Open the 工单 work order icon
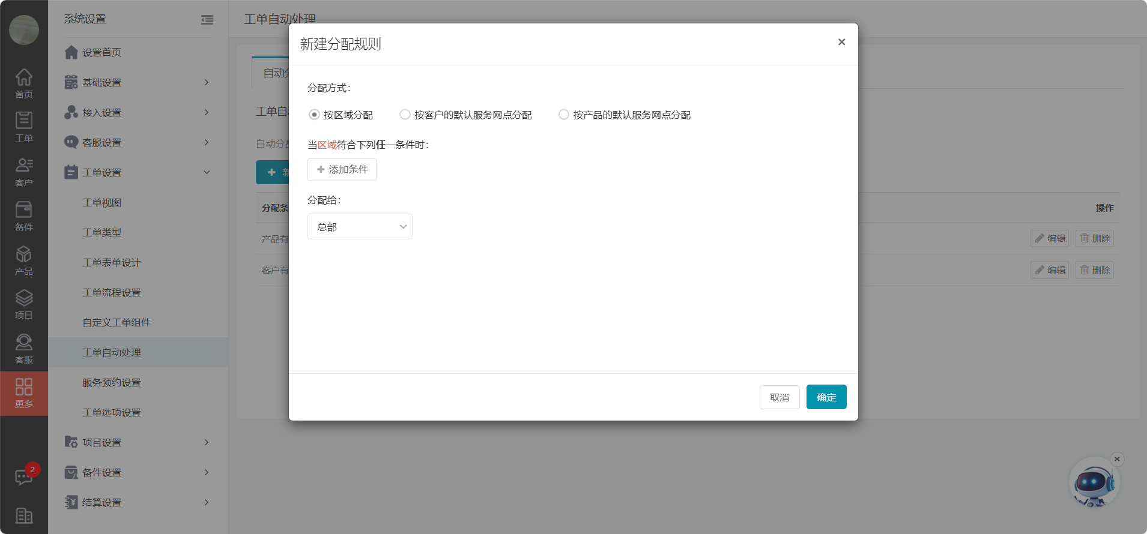 (24, 127)
